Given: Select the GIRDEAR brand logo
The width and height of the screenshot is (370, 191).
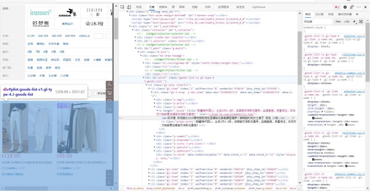Looking at the screenshot, I should [x=68, y=13].
